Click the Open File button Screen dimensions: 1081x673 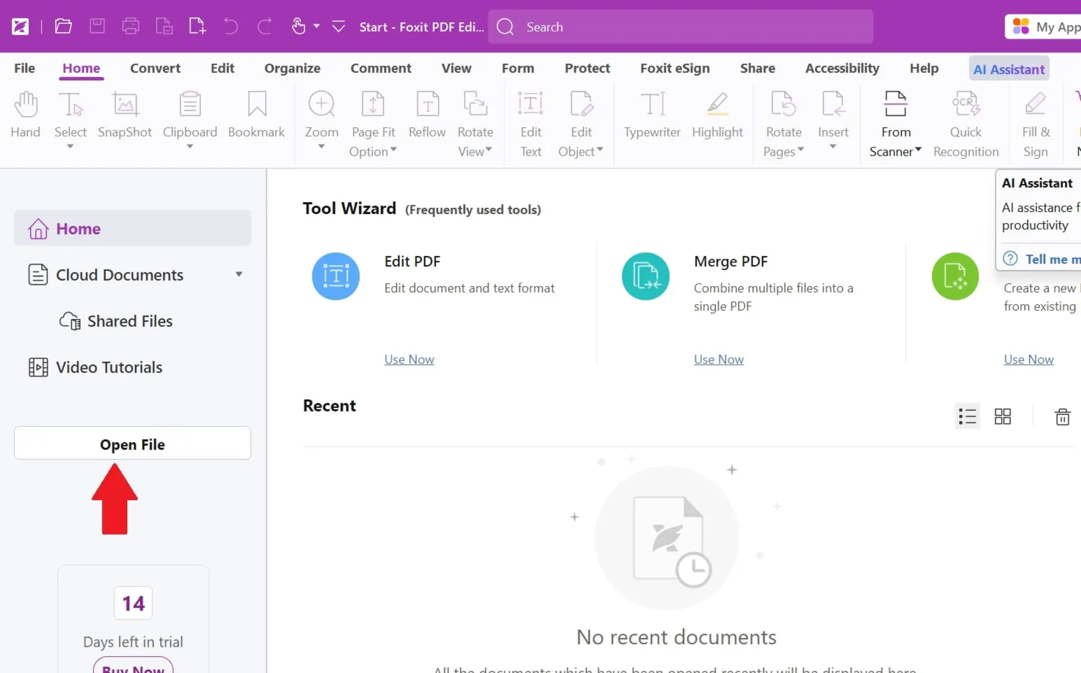132,443
